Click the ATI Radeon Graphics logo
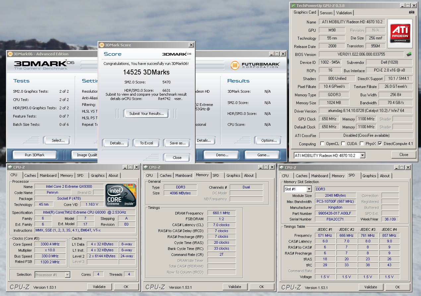This screenshot has height=296, width=421. [x=400, y=33]
